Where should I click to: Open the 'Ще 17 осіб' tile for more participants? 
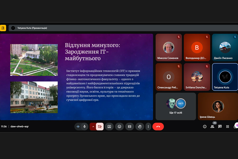pos(176,106)
